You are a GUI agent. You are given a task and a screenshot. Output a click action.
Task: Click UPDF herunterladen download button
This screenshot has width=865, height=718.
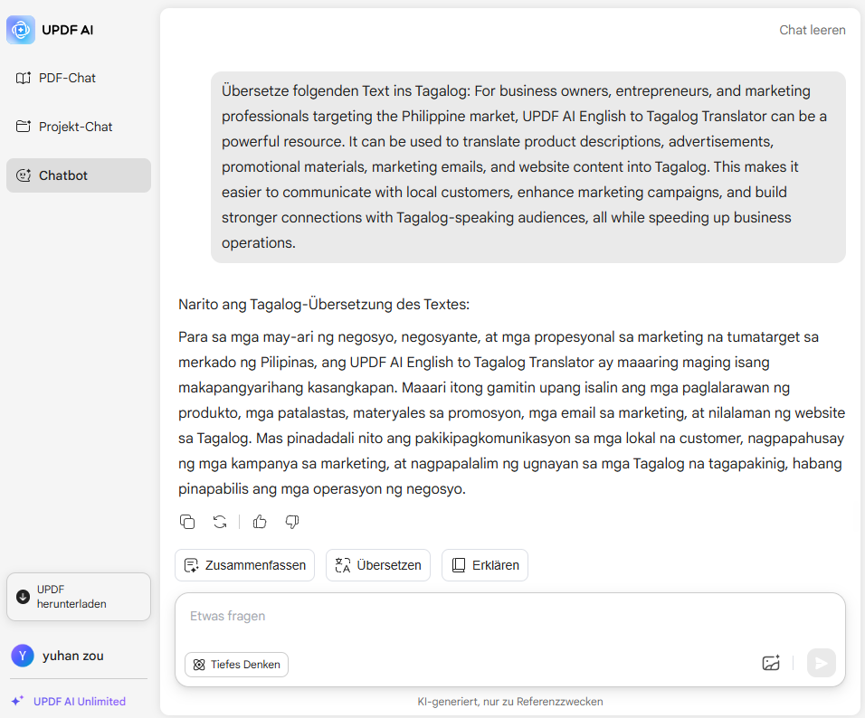(79, 597)
